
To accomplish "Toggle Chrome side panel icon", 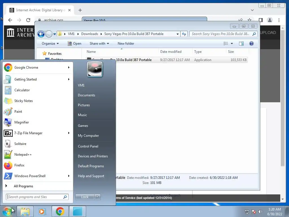I will (x=260, y=20).
